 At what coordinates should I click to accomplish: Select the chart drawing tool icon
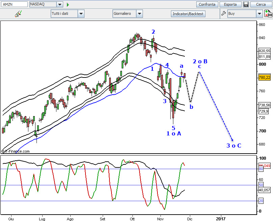coord(18,14)
